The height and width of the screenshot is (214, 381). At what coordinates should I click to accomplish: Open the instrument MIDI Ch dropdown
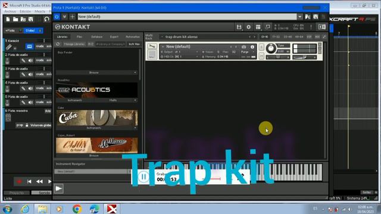point(180,56)
